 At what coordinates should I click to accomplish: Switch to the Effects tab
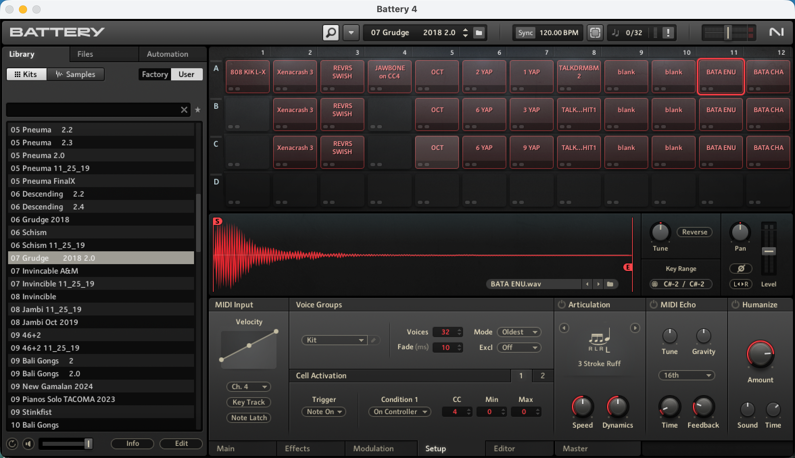coord(297,449)
